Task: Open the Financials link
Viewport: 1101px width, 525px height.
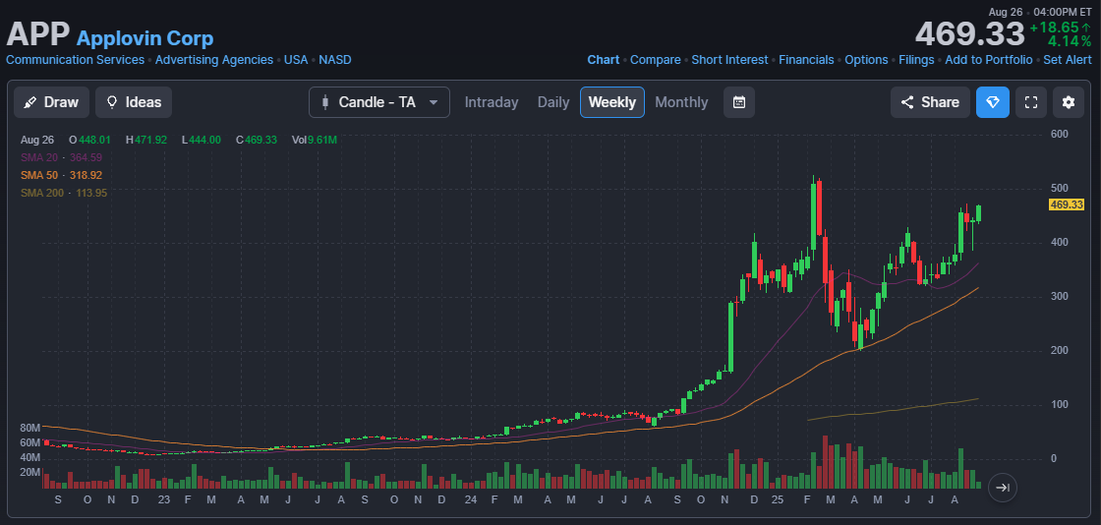Action: [806, 60]
